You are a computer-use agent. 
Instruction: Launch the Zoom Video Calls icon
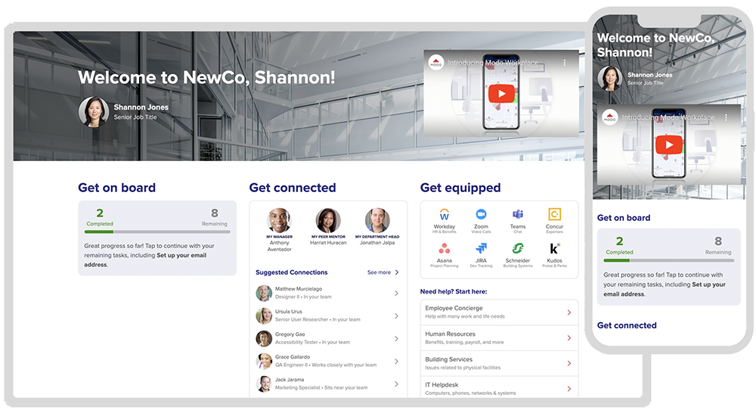click(x=481, y=215)
